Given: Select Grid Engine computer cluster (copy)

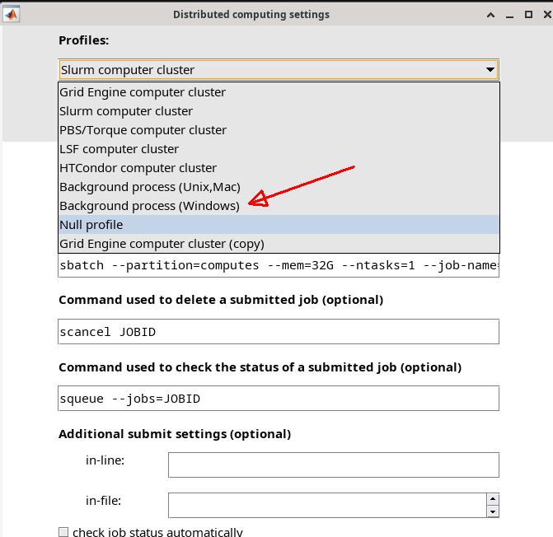Looking at the screenshot, I should click(x=162, y=244).
